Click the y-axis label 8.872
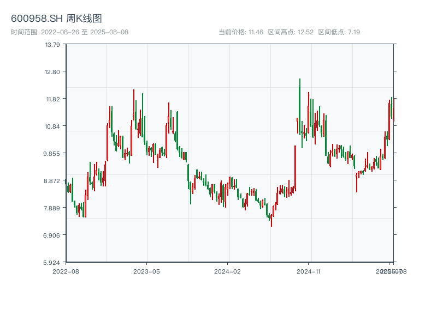This screenshot has height=327, width=437. coord(51,181)
